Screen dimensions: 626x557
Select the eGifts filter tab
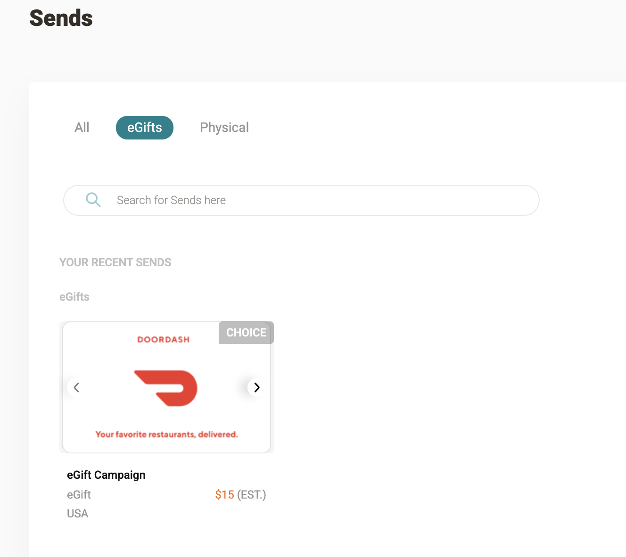click(145, 128)
